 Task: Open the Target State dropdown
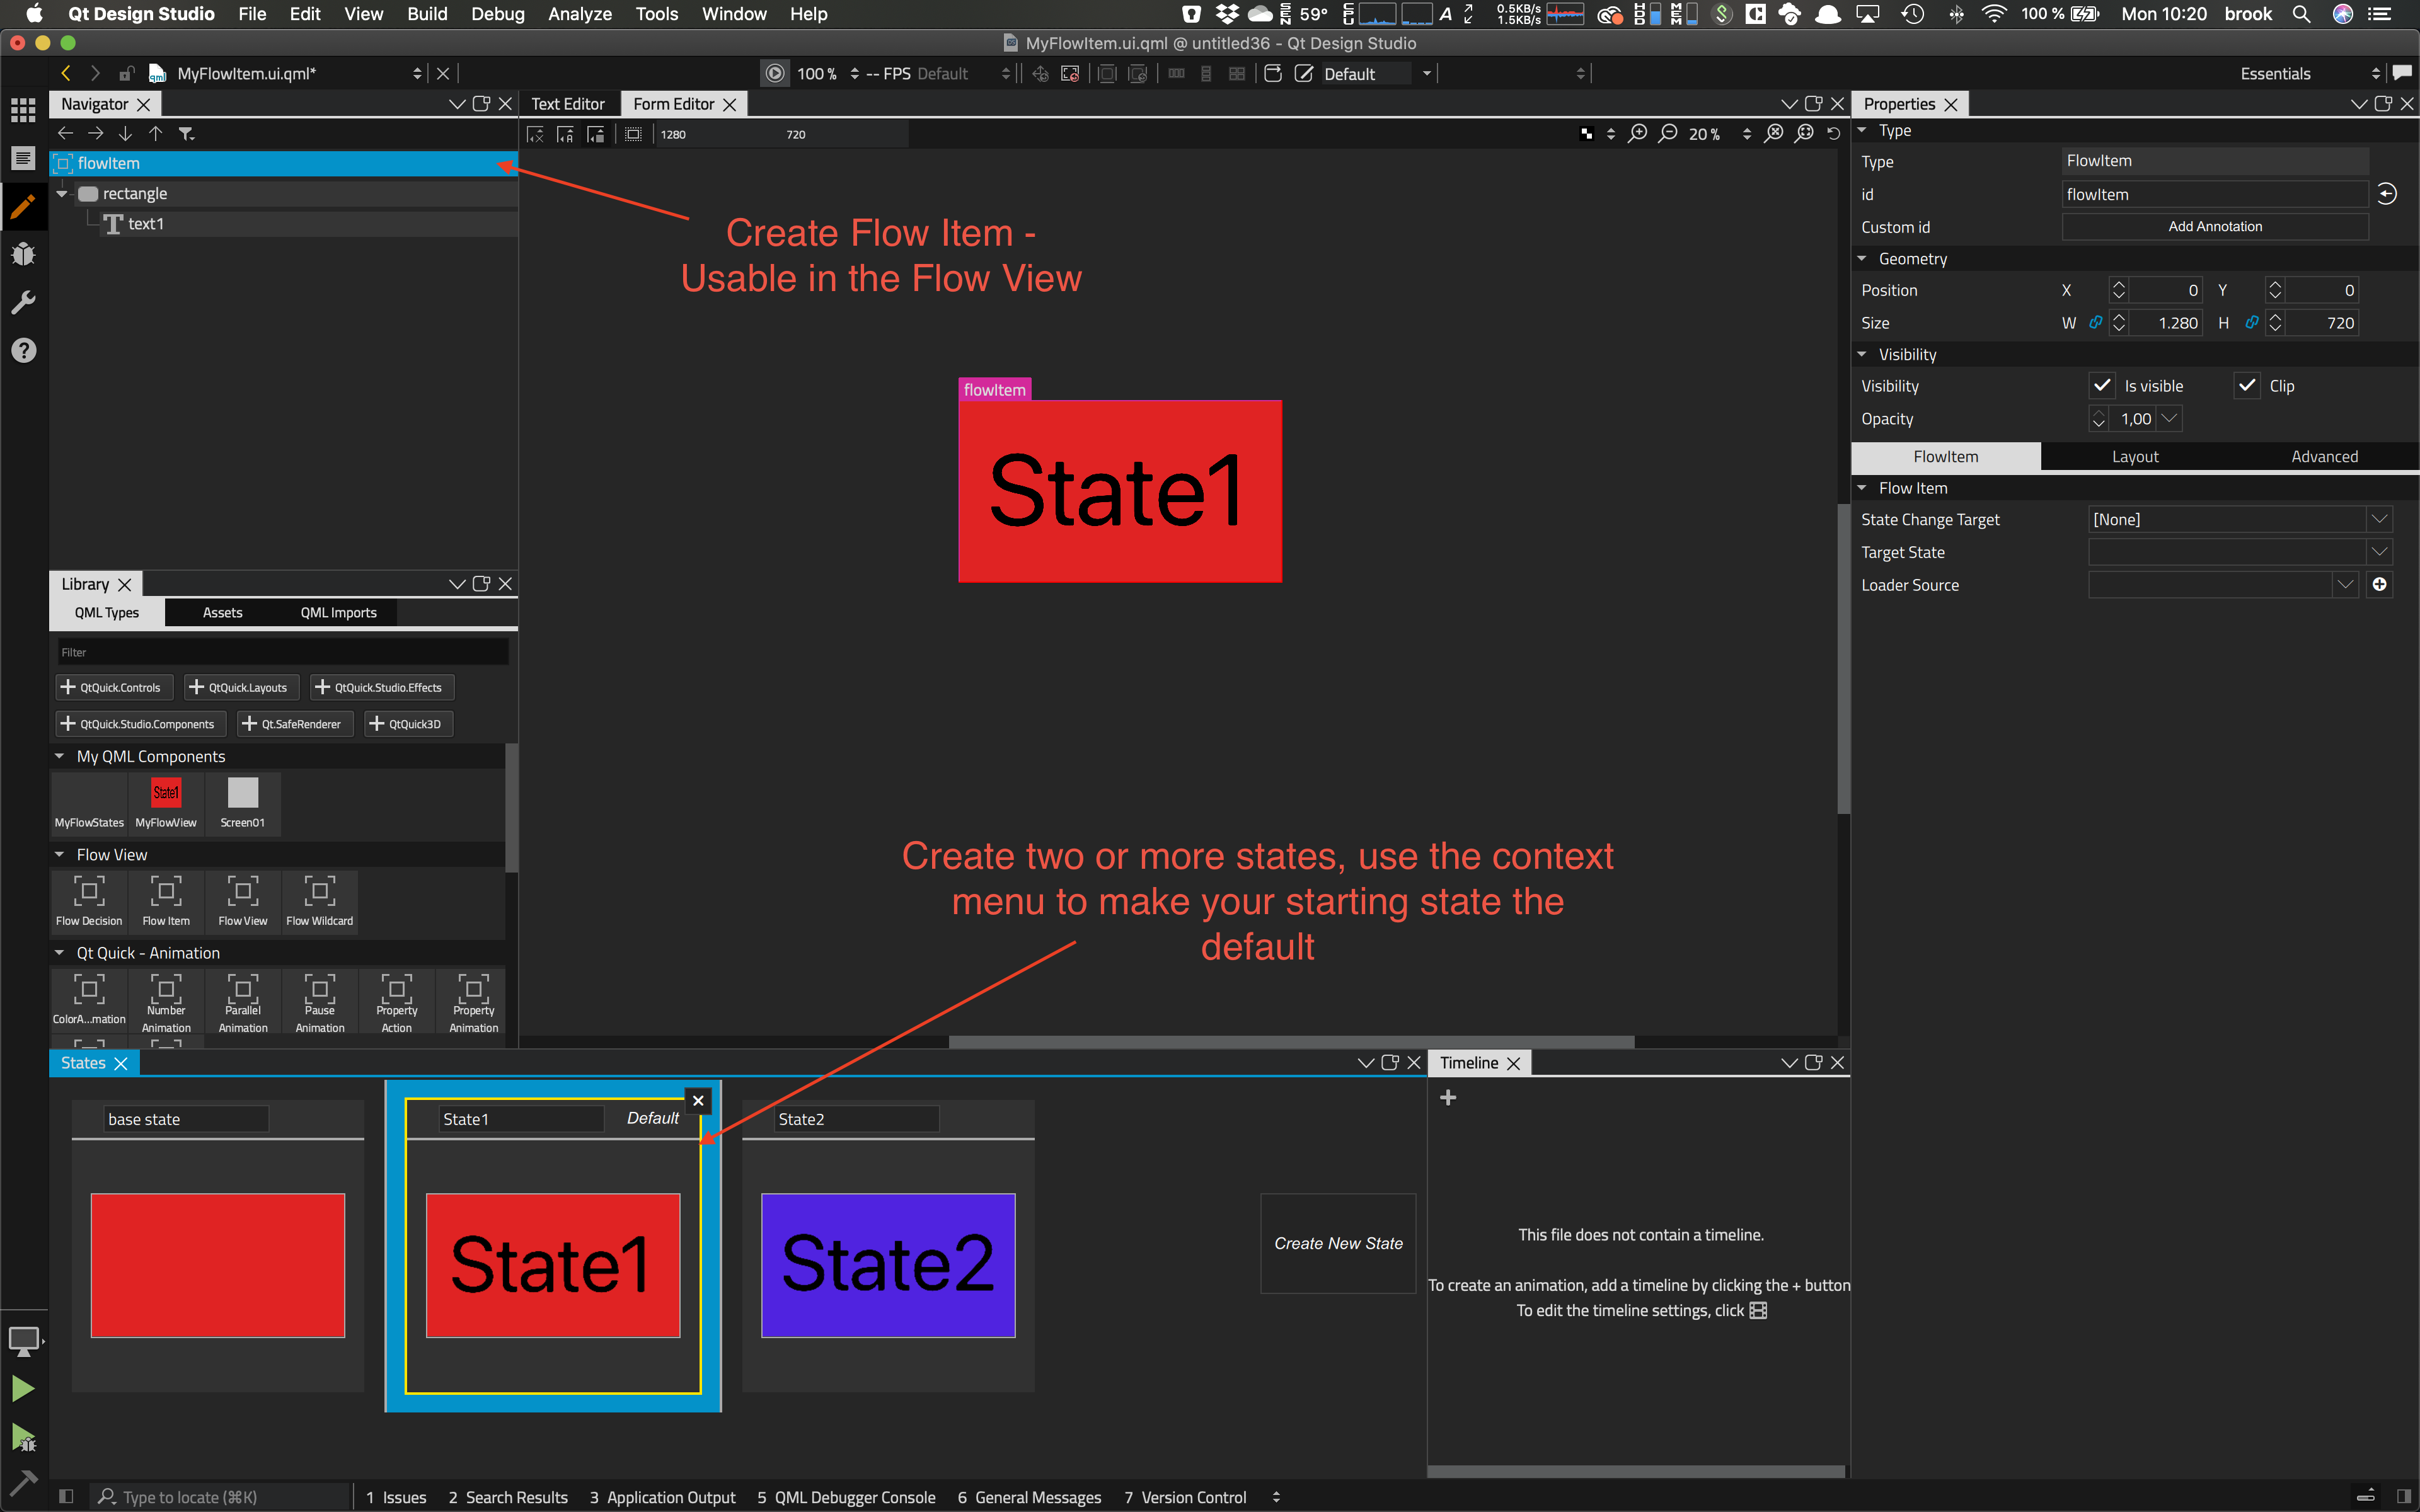[2379, 552]
